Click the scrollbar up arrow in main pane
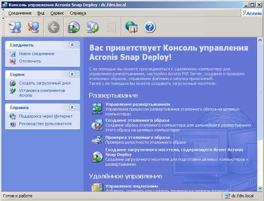 [260, 40]
